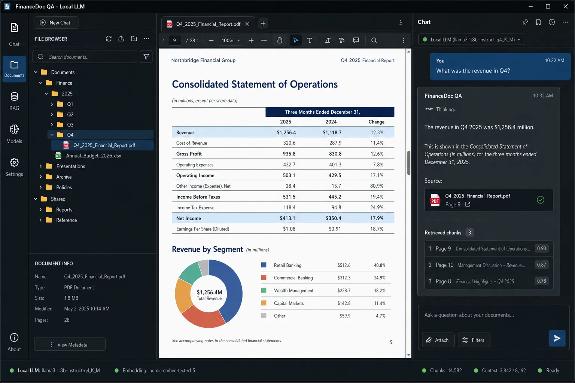Open search within the PDF

374,40
